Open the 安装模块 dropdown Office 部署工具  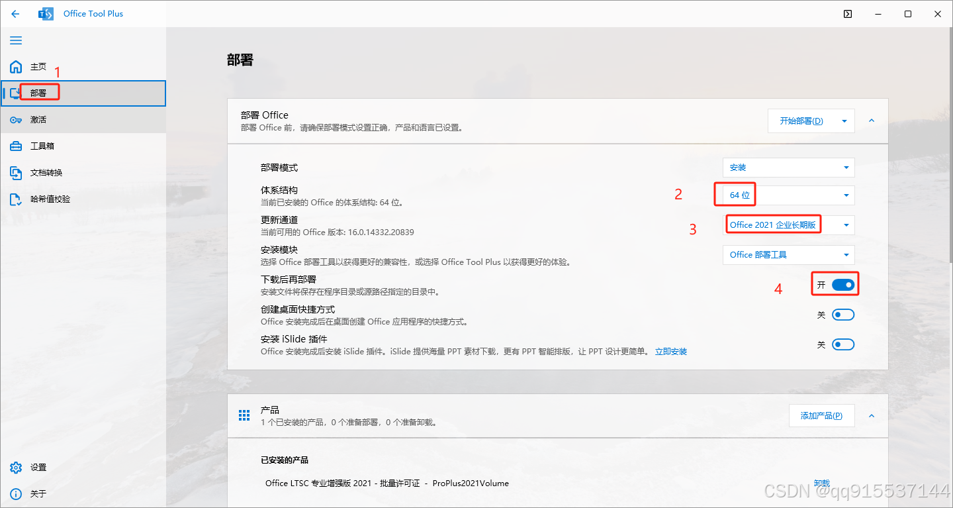tap(788, 255)
